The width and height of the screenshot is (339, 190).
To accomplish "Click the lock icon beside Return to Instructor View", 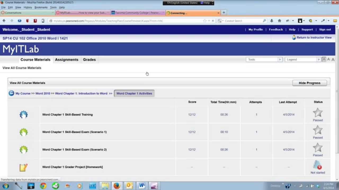I will coord(294,37).
